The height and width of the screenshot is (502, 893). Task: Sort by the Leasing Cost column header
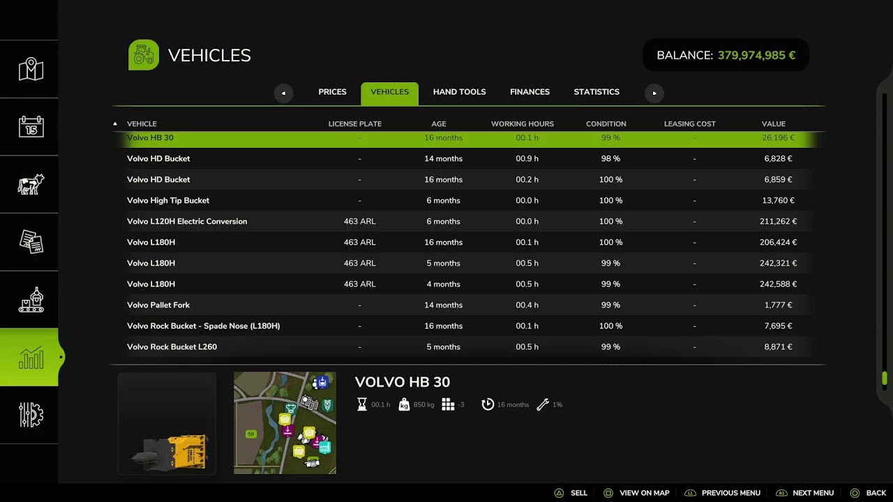690,124
